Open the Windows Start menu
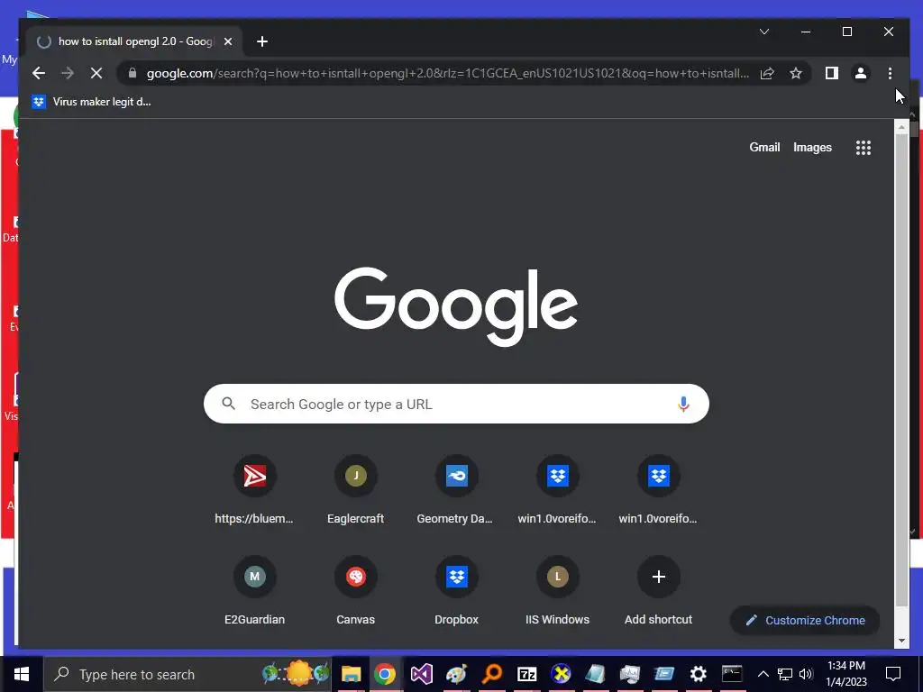This screenshot has height=692, width=923. coord(22,674)
